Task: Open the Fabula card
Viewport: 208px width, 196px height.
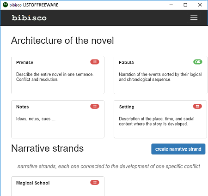Action: coord(160,75)
